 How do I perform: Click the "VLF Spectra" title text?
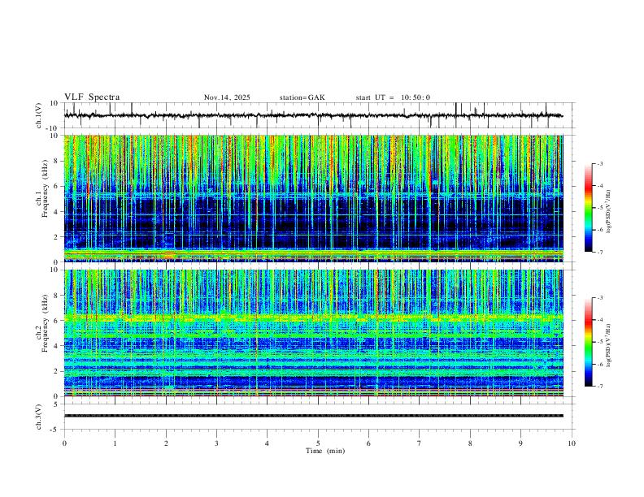92,97
